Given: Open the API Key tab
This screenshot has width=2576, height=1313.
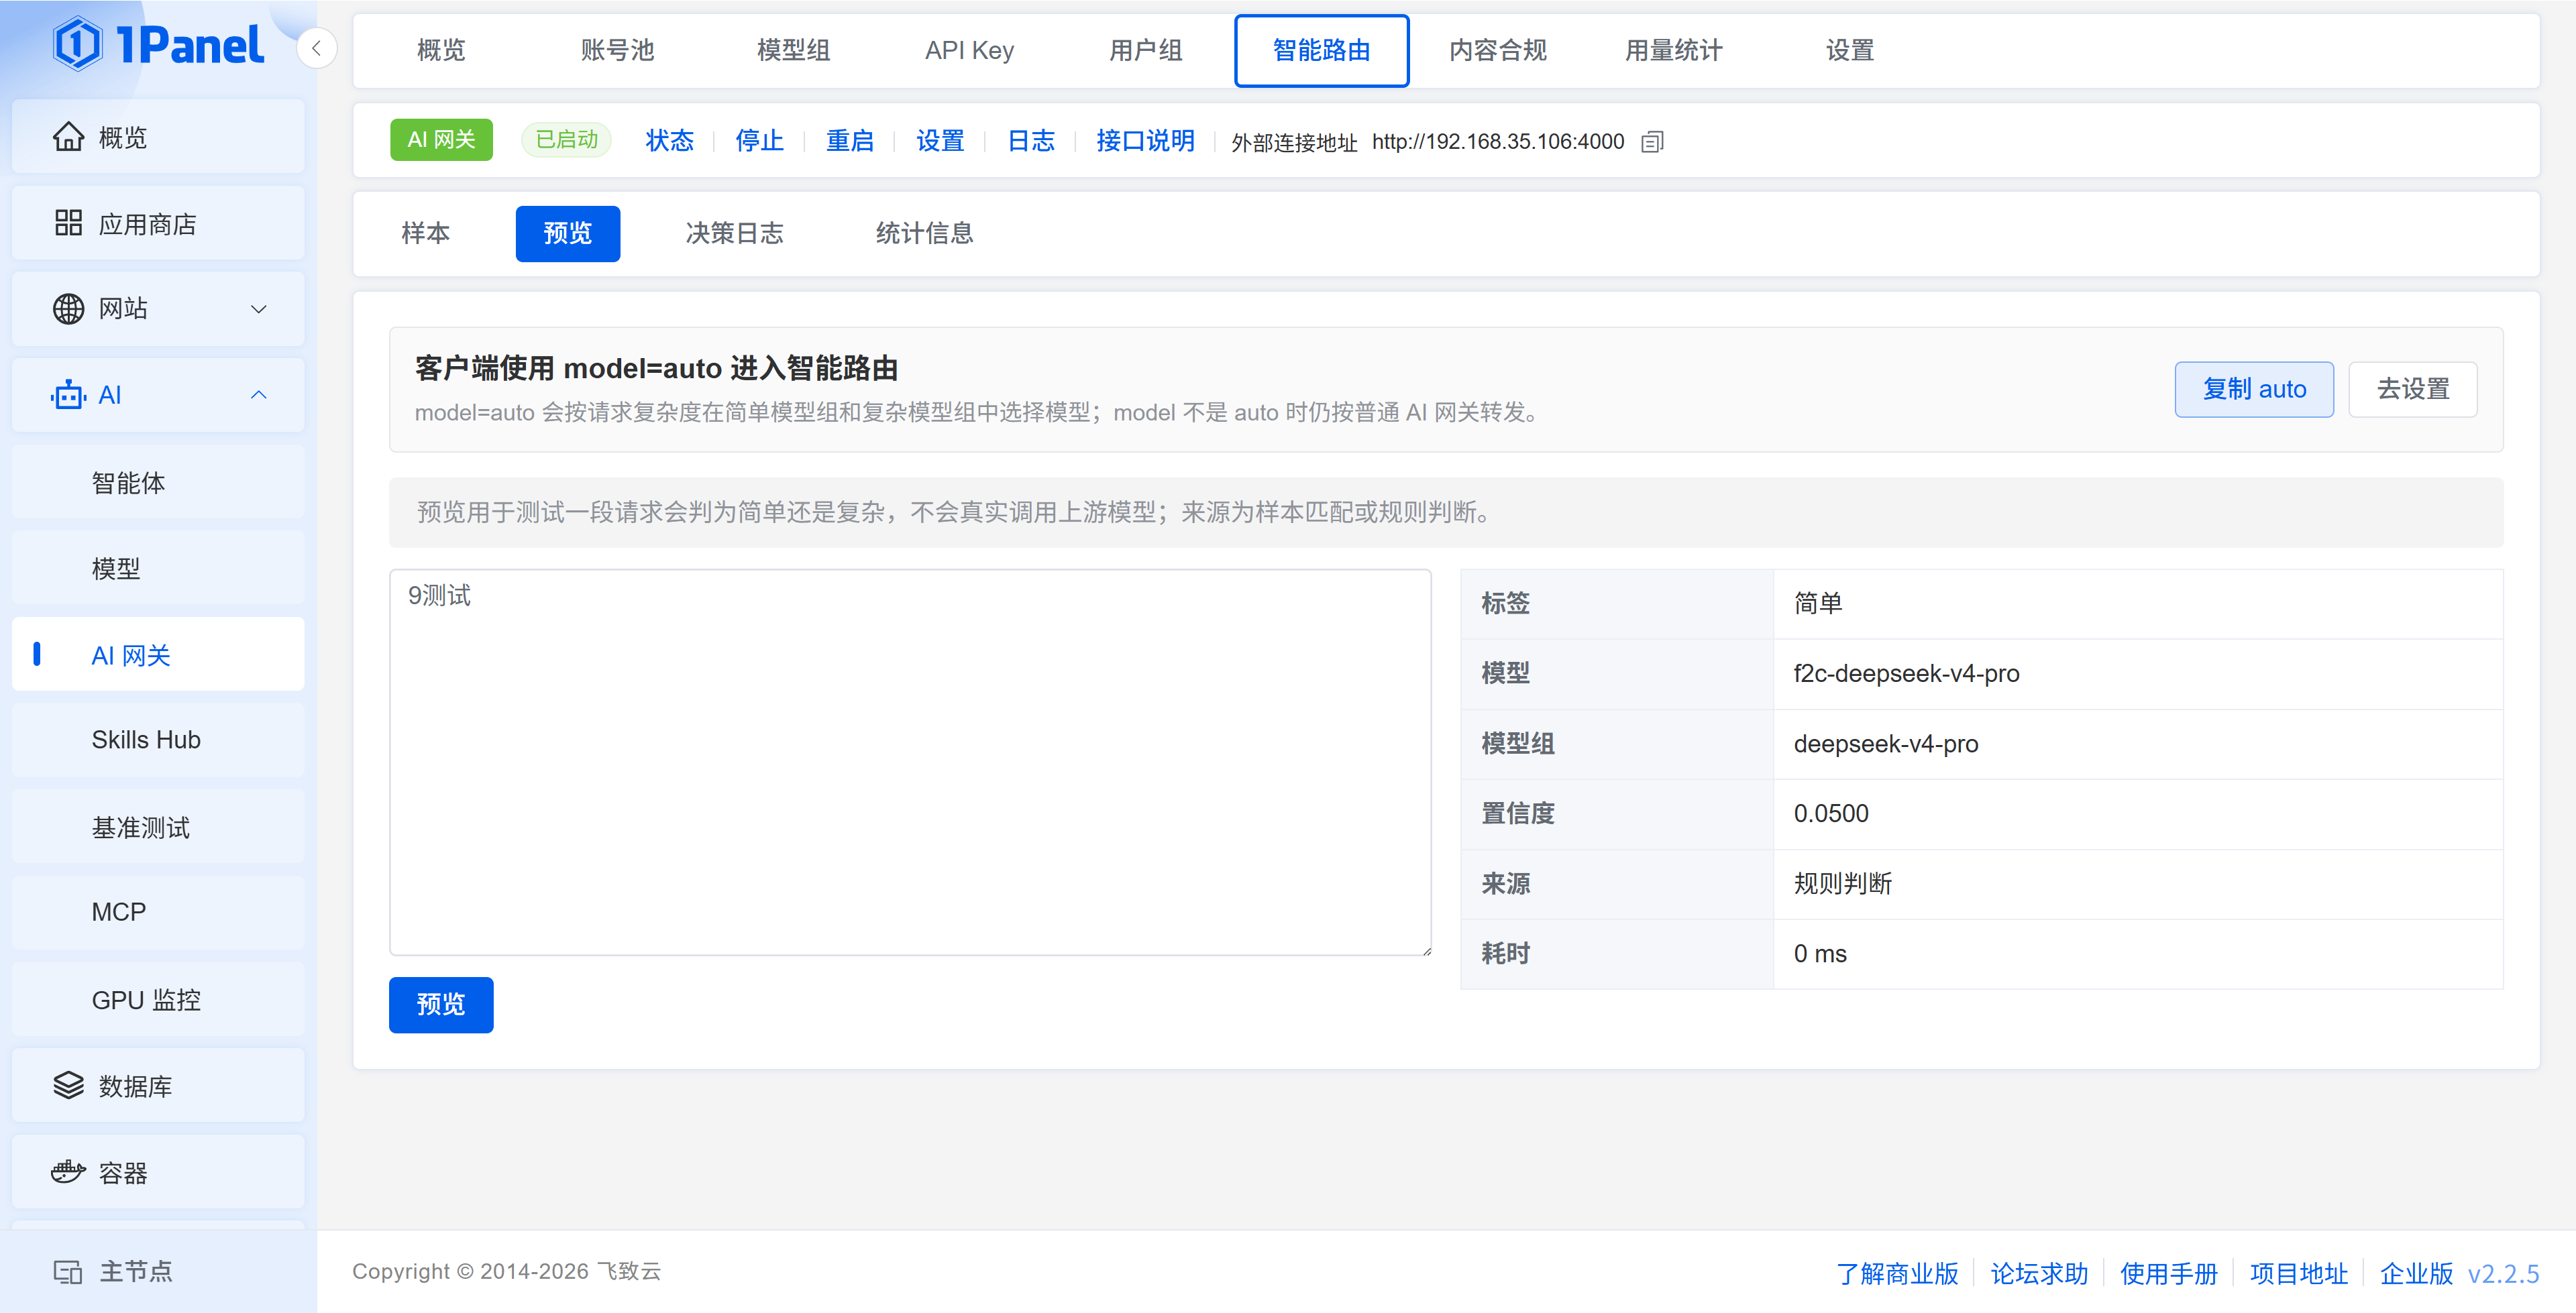Looking at the screenshot, I should pyautogui.click(x=969, y=50).
